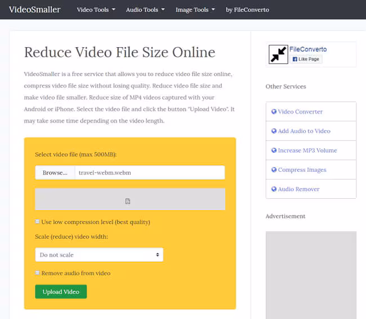Click the VideoSmaller site logo
Viewport: 366px width, 319px height.
coord(34,10)
